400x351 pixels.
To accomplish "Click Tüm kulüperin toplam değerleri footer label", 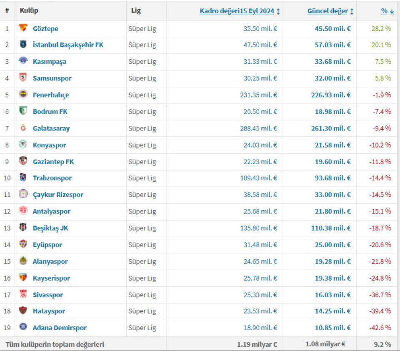I will point(55,344).
